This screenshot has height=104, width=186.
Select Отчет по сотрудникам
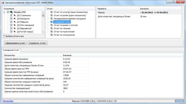point(64,35)
